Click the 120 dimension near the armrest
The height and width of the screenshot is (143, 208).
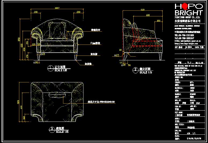[x=34, y=45]
